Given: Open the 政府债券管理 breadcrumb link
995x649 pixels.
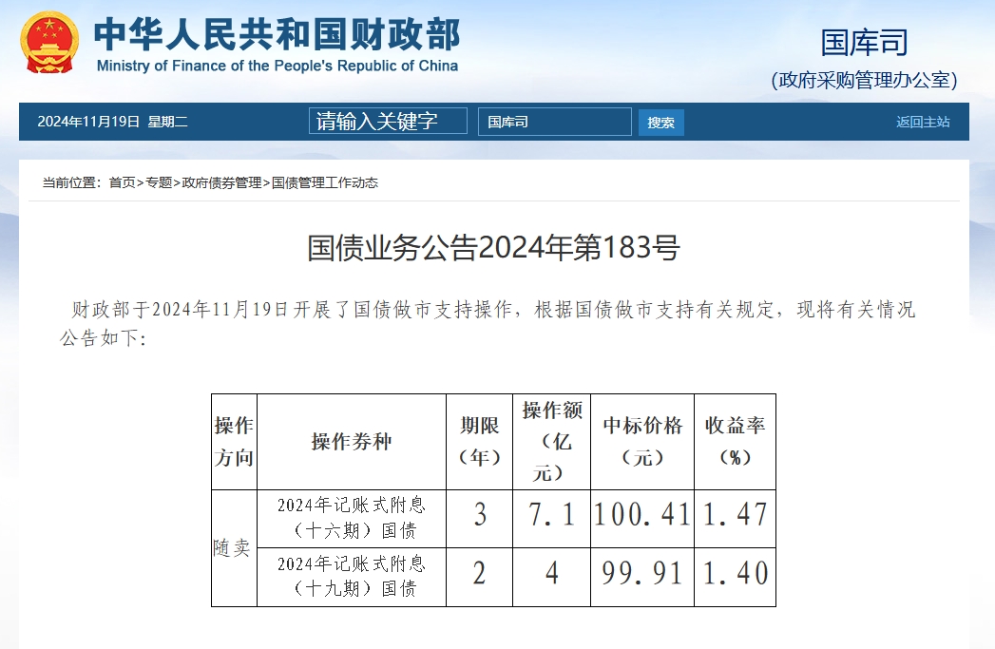Looking at the screenshot, I should tap(221, 182).
